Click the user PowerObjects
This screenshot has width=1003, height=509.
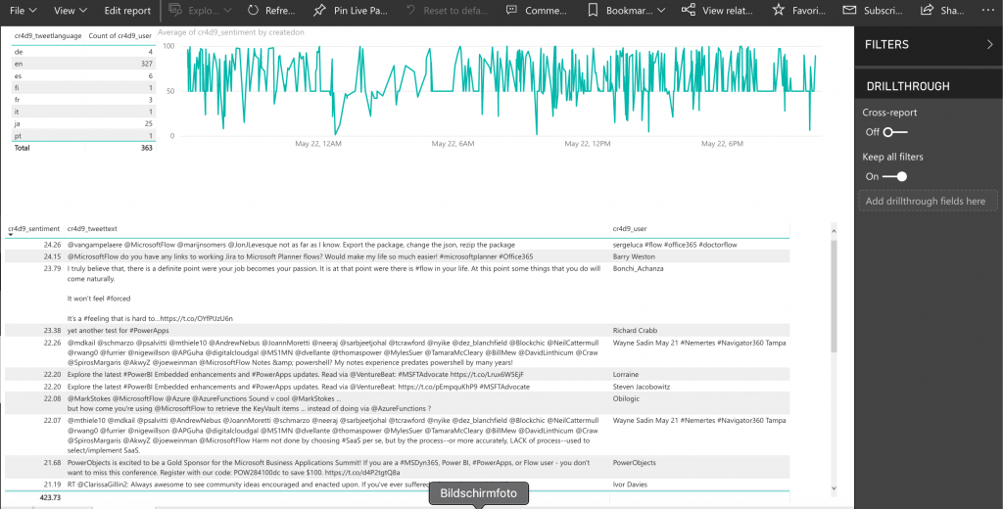click(635, 462)
